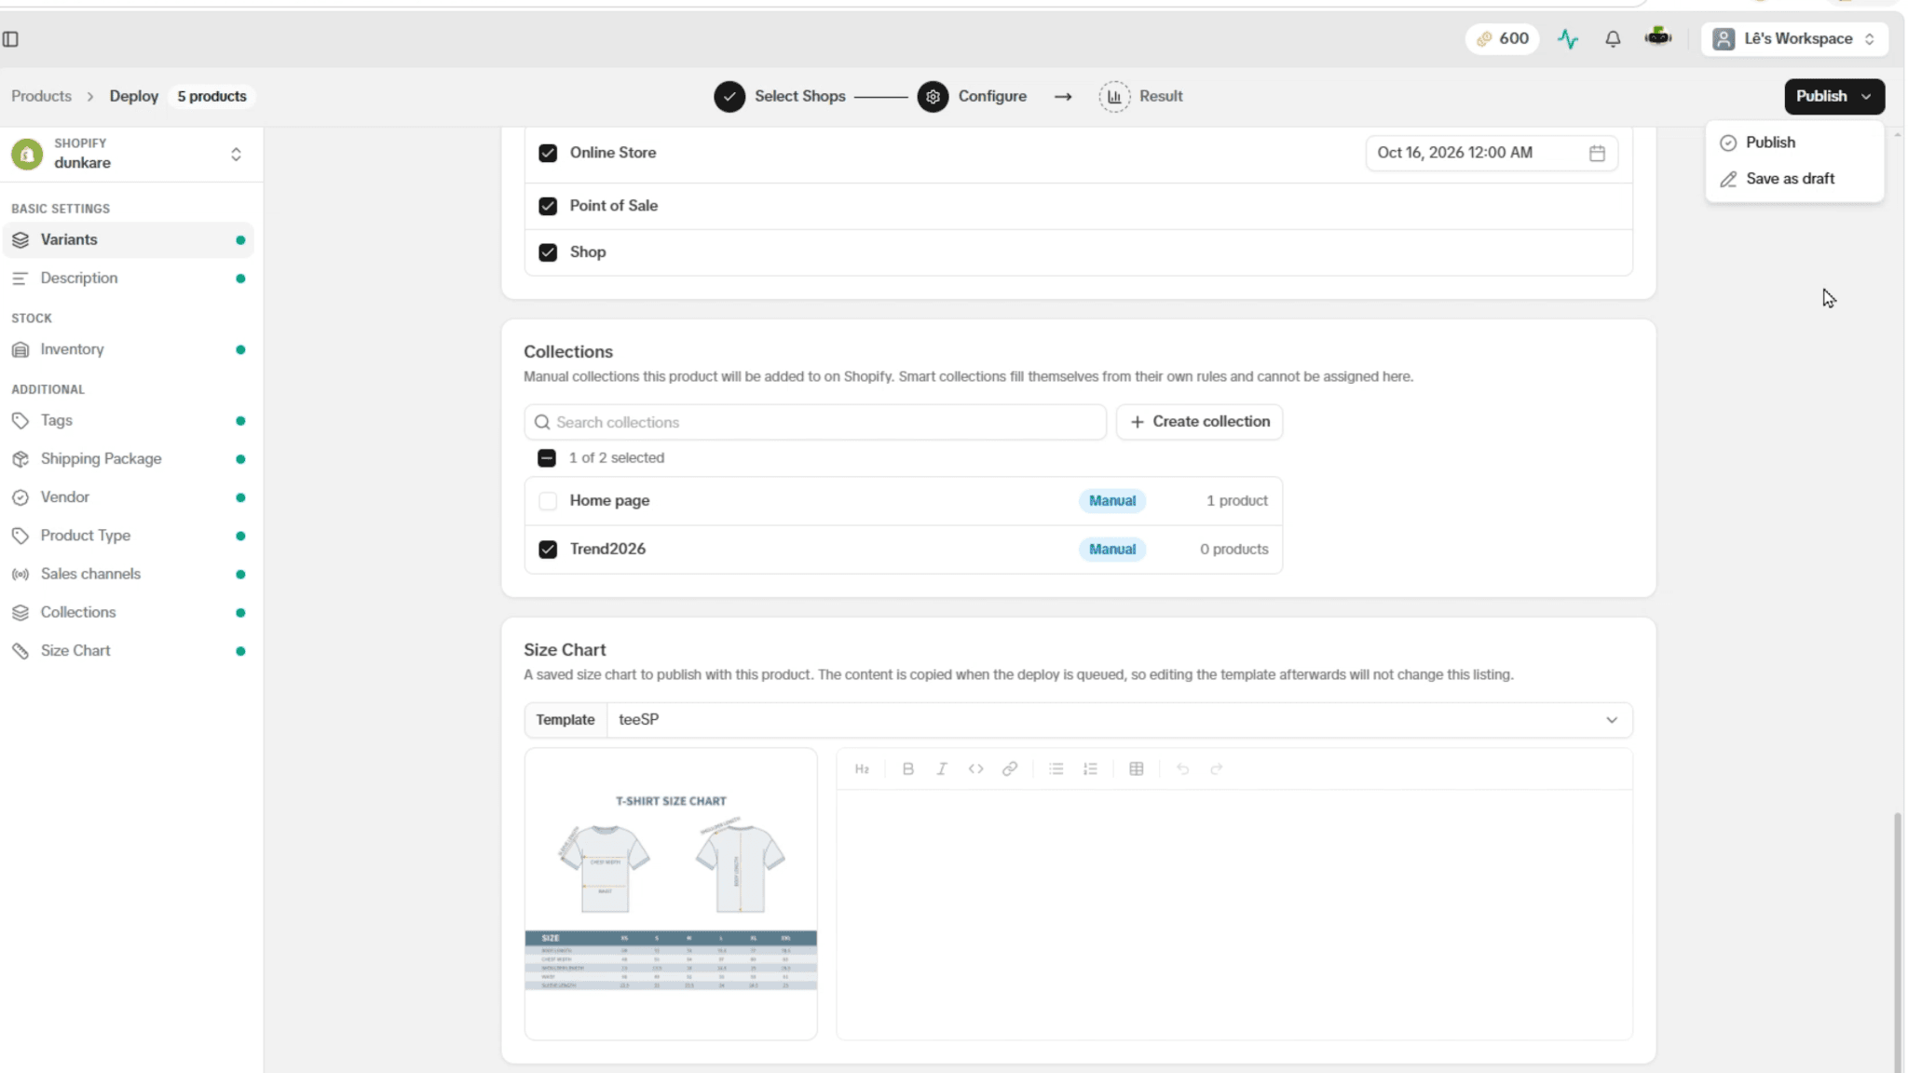Image resolution: width=1908 pixels, height=1073 pixels.
Task: Choose Save as draft option
Action: click(1793, 179)
